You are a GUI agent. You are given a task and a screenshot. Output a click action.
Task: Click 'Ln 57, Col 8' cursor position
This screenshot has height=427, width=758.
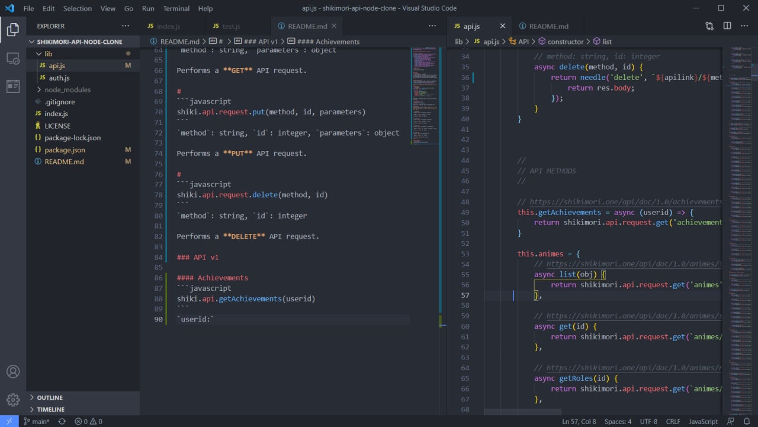click(x=579, y=422)
